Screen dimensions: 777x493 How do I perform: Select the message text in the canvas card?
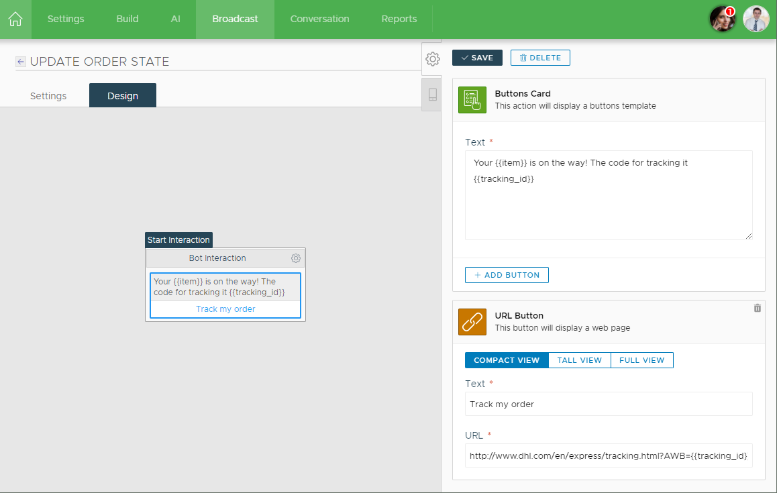click(219, 287)
